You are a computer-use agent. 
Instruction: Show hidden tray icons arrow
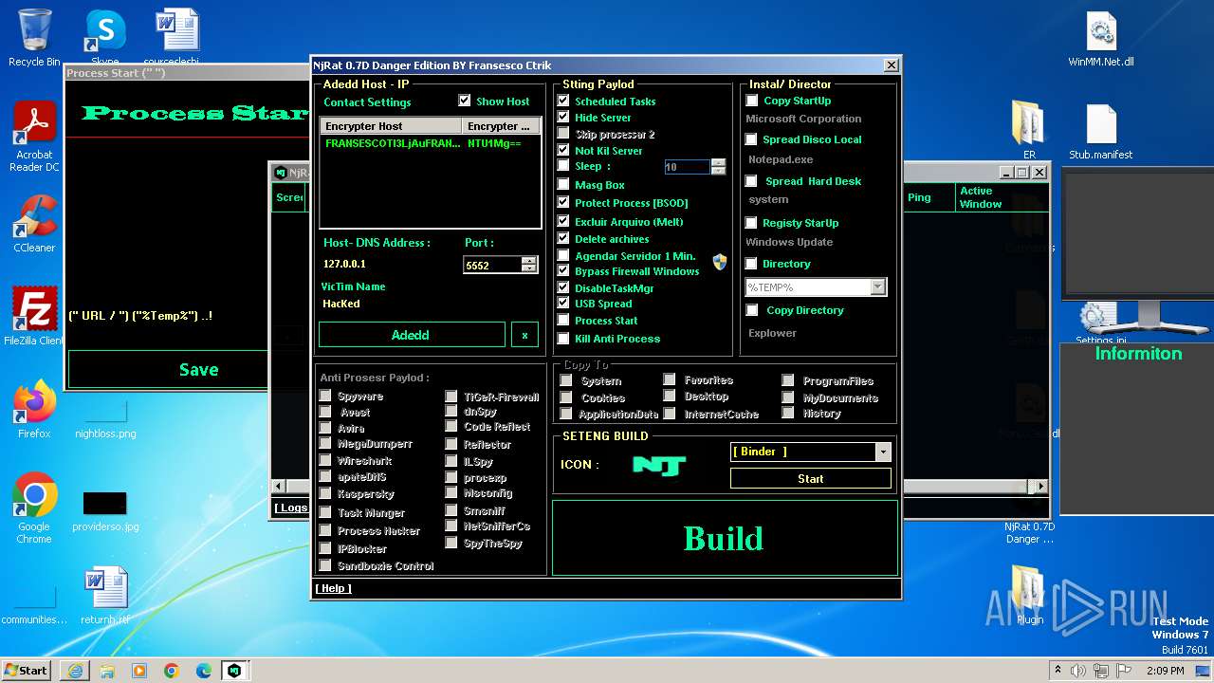(x=1058, y=671)
